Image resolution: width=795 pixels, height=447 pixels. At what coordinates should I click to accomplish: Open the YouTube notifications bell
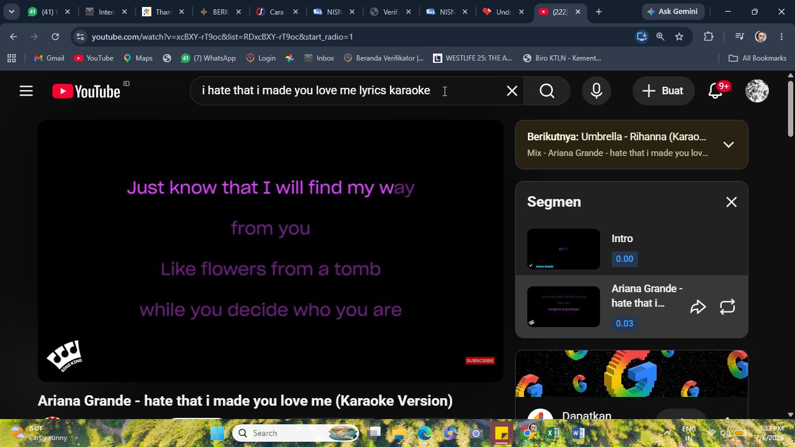coord(715,91)
